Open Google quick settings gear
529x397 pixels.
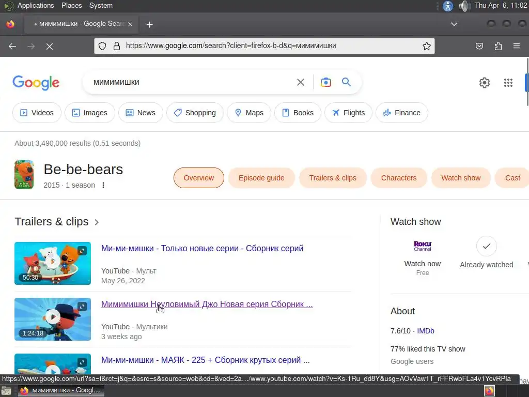(485, 83)
